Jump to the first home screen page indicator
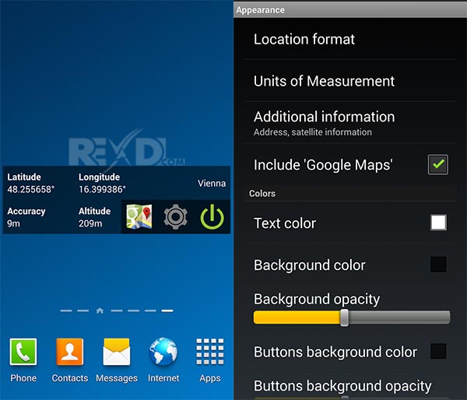467x400 pixels. pos(66,311)
